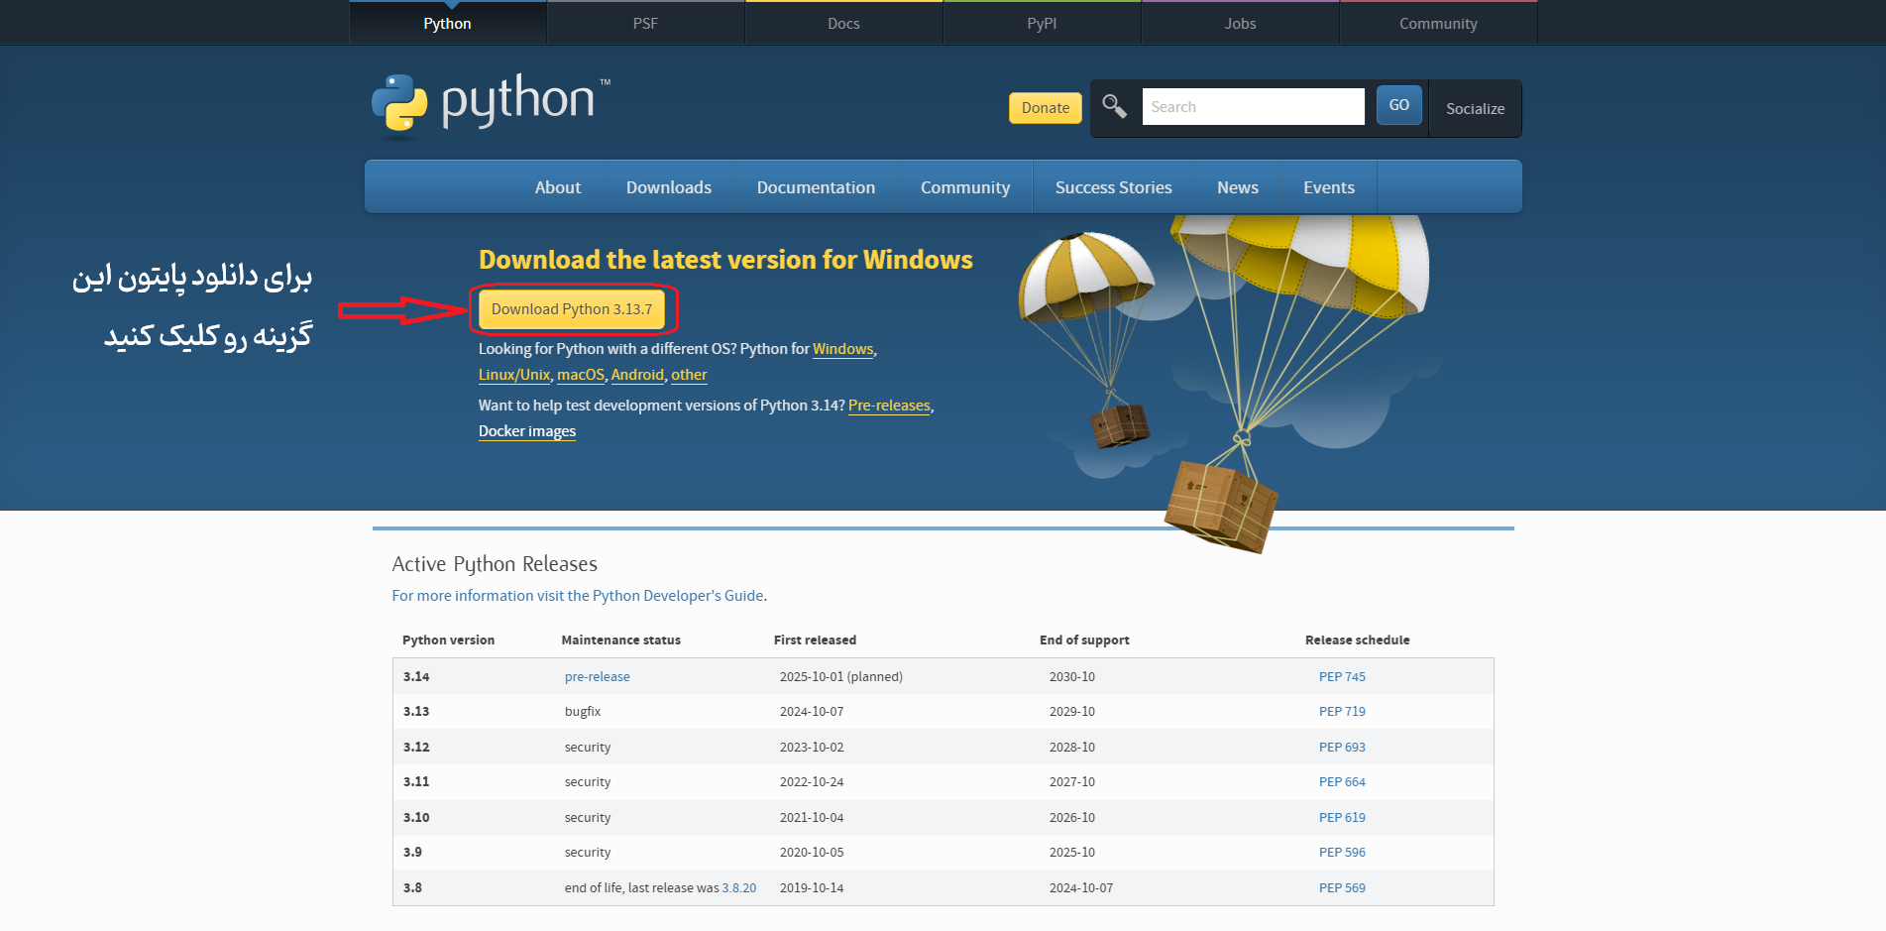The height and width of the screenshot is (931, 1886).
Task: Click the 'bugfix' status cell
Action: pyautogui.click(x=583, y=711)
